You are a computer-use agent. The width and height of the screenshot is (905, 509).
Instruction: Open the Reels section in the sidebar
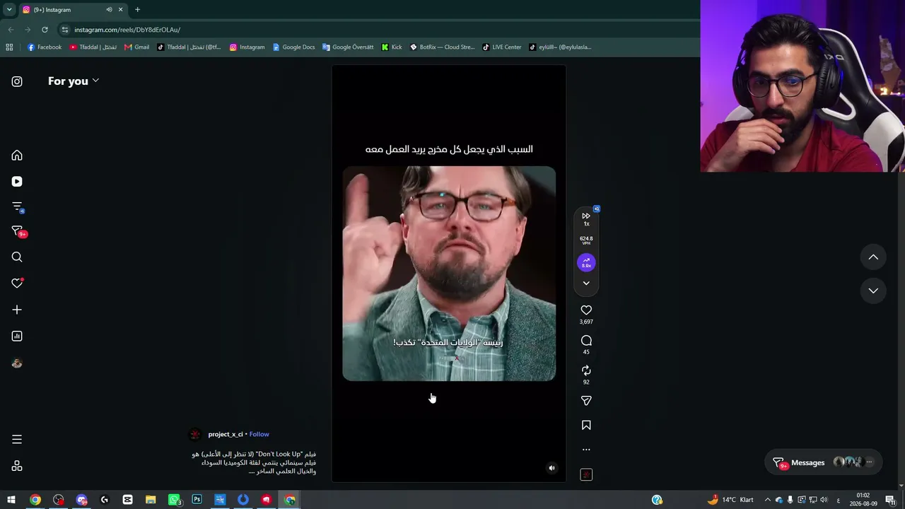pos(17,182)
